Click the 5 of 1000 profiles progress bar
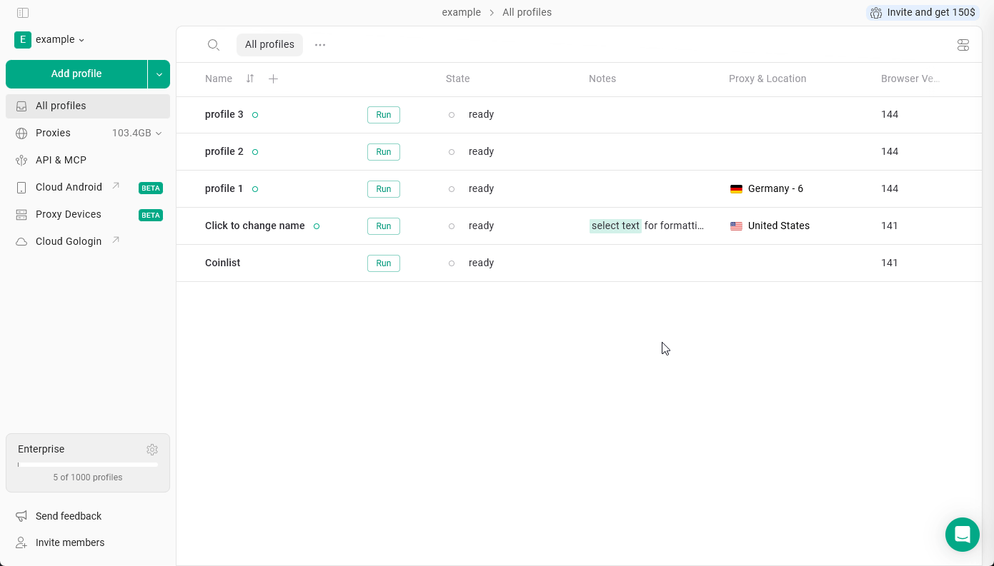Screen dimensions: 994x566 click(x=87, y=465)
